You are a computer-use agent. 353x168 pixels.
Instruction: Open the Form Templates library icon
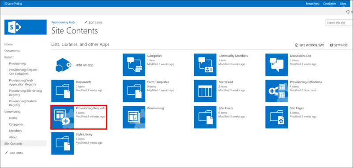click(x=134, y=91)
